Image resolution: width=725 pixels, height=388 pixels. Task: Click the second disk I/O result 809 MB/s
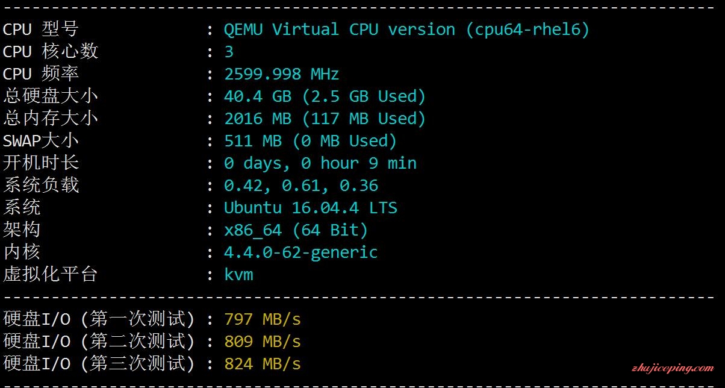coord(262,342)
